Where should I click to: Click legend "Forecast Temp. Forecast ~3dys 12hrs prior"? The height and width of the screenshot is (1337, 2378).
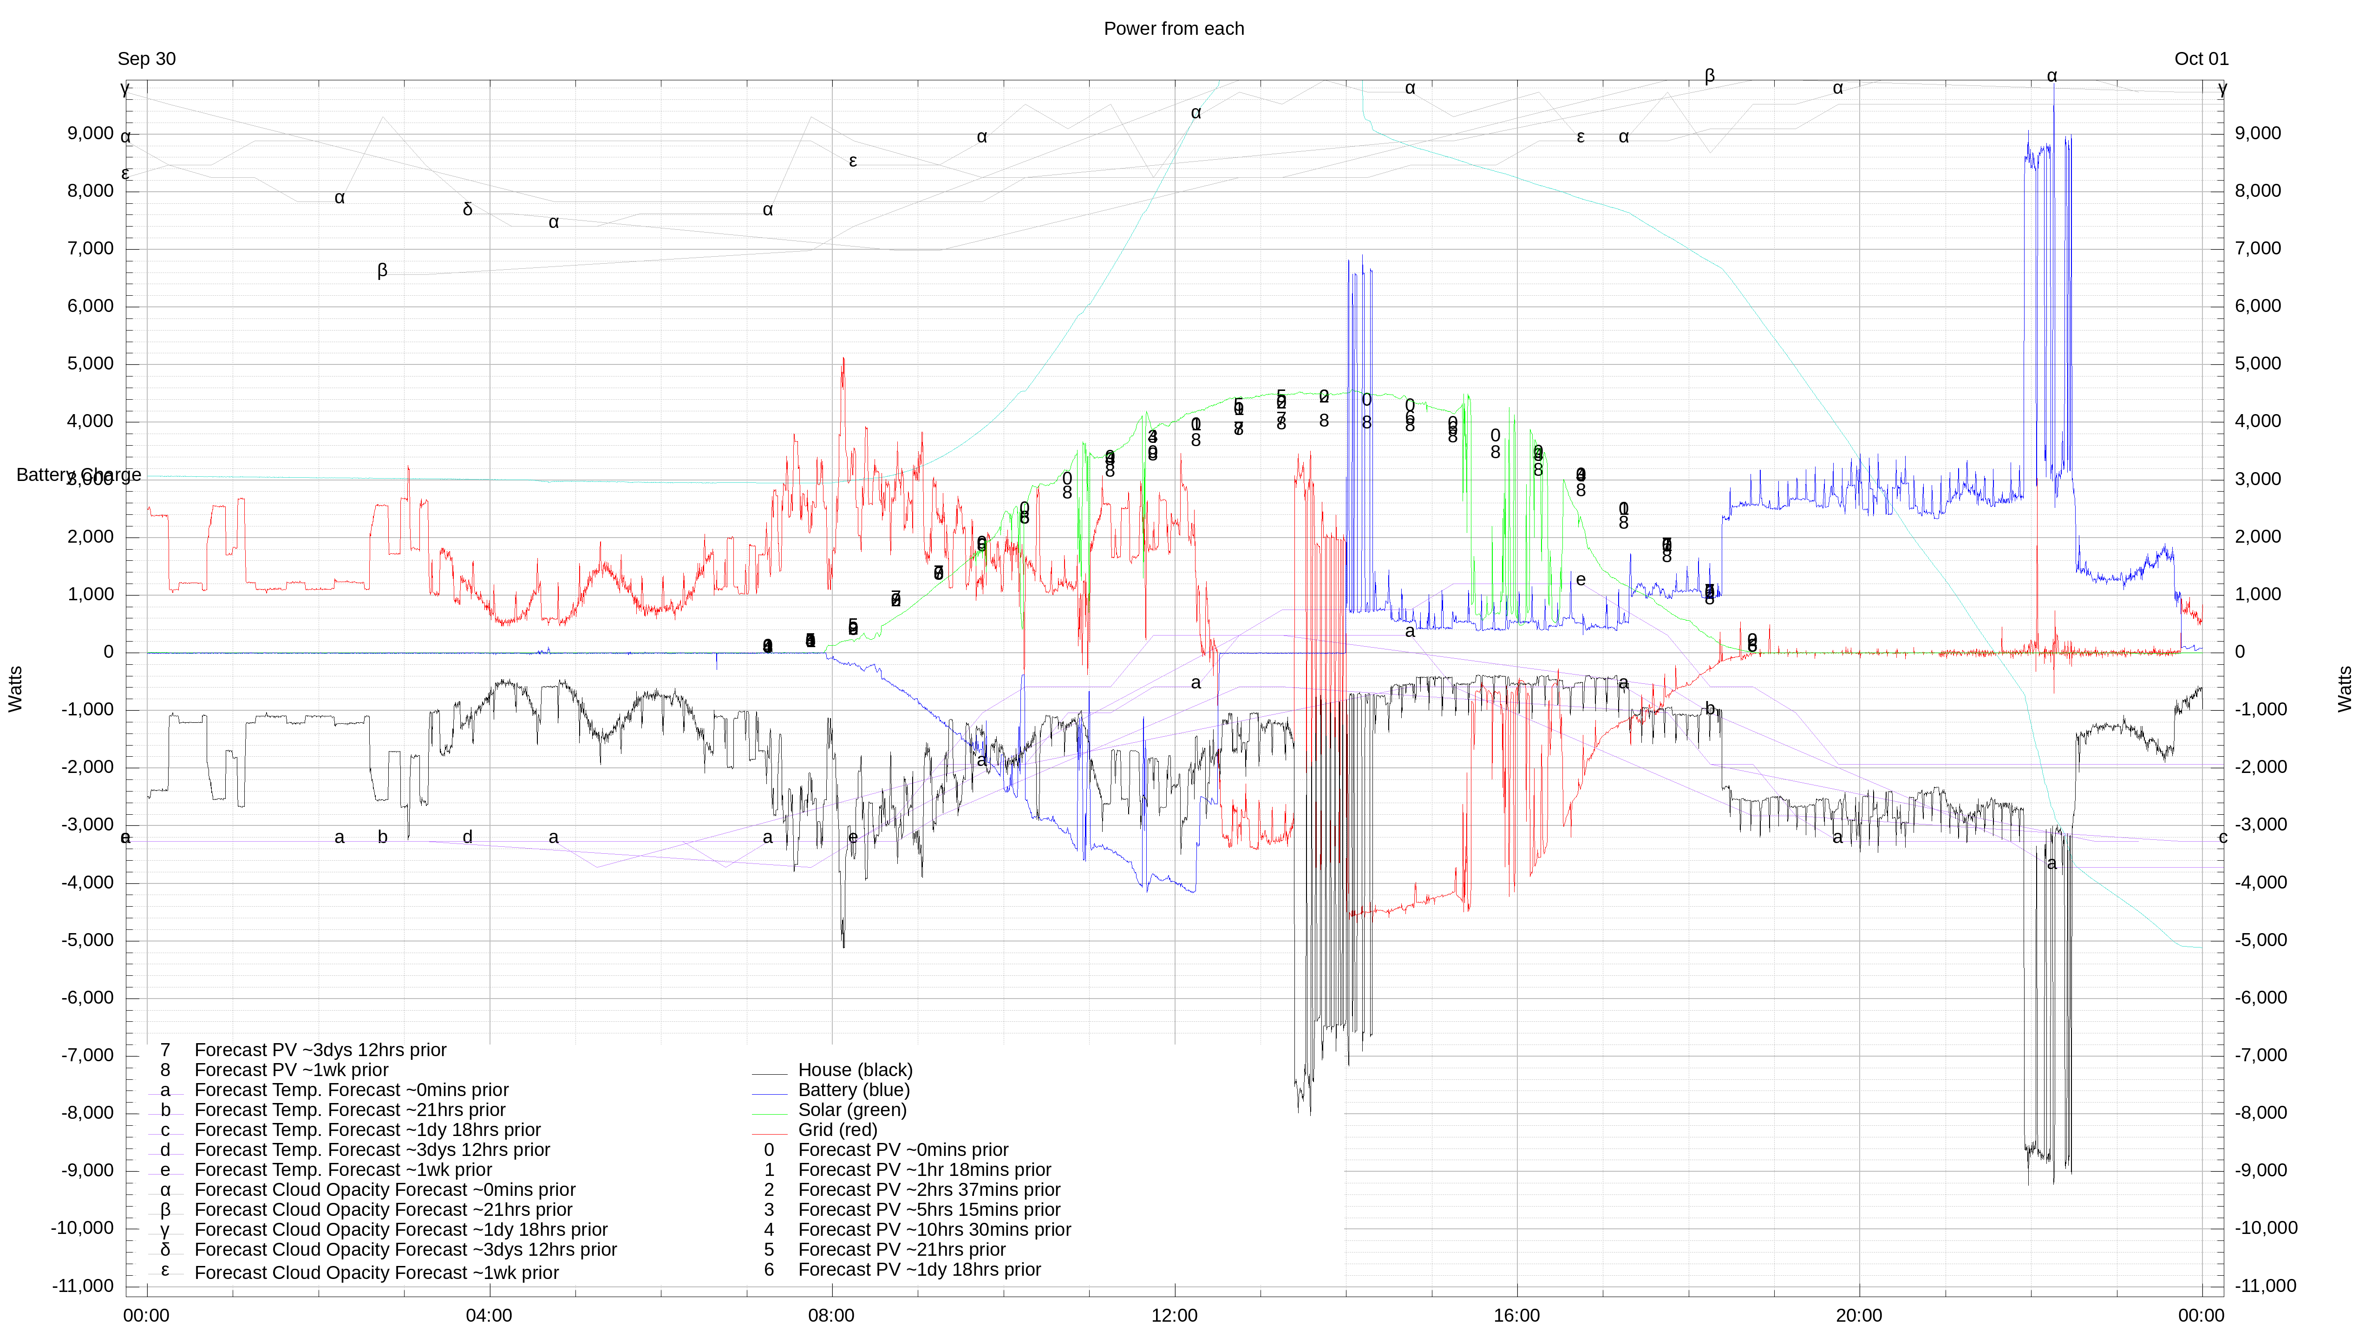tap(372, 1151)
